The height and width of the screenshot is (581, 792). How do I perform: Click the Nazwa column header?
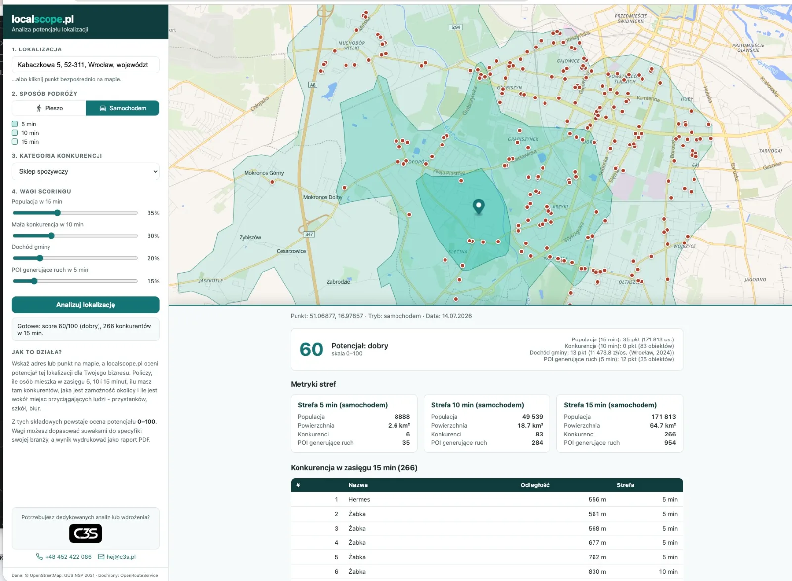358,485
